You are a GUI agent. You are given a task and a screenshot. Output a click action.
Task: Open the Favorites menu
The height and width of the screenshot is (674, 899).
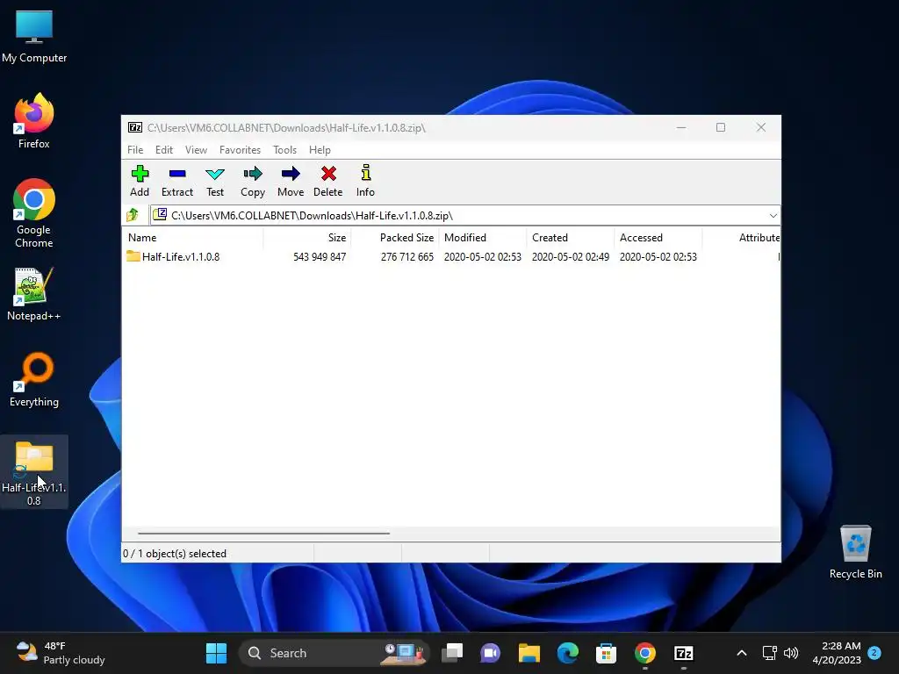click(240, 149)
